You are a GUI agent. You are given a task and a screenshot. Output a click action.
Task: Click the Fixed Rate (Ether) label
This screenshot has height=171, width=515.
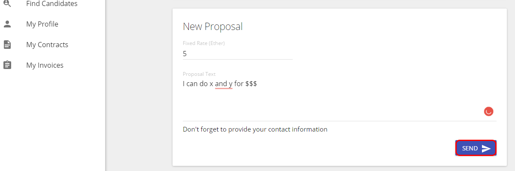[204, 43]
